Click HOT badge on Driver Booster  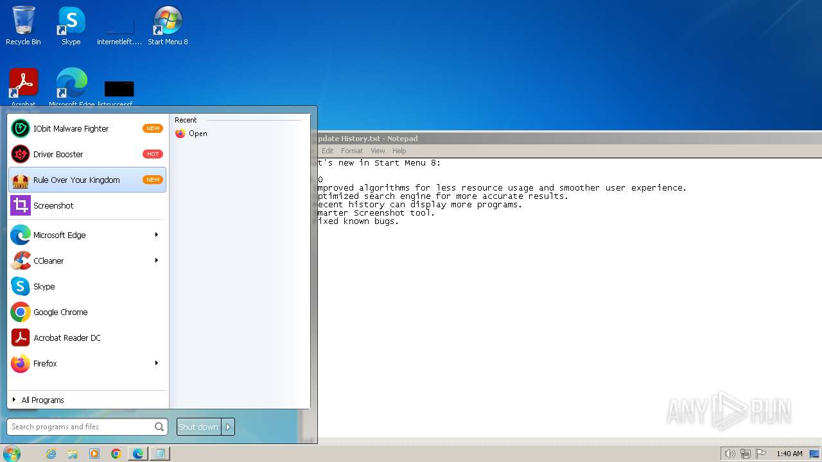pos(153,154)
